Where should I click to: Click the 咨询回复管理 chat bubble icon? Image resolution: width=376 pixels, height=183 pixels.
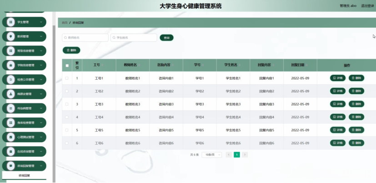click(x=10, y=166)
